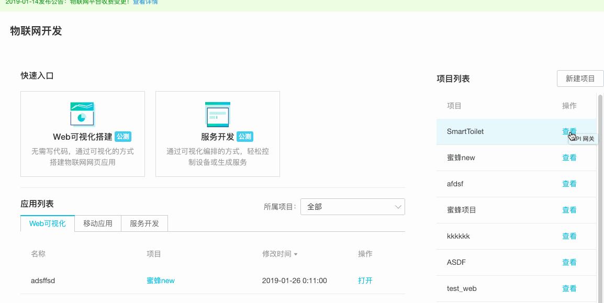Click the 公测 badge on Web可视化搭建
This screenshot has width=604, height=303.
tap(124, 137)
